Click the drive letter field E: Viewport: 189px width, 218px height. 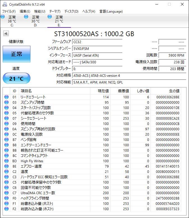(x=97, y=69)
